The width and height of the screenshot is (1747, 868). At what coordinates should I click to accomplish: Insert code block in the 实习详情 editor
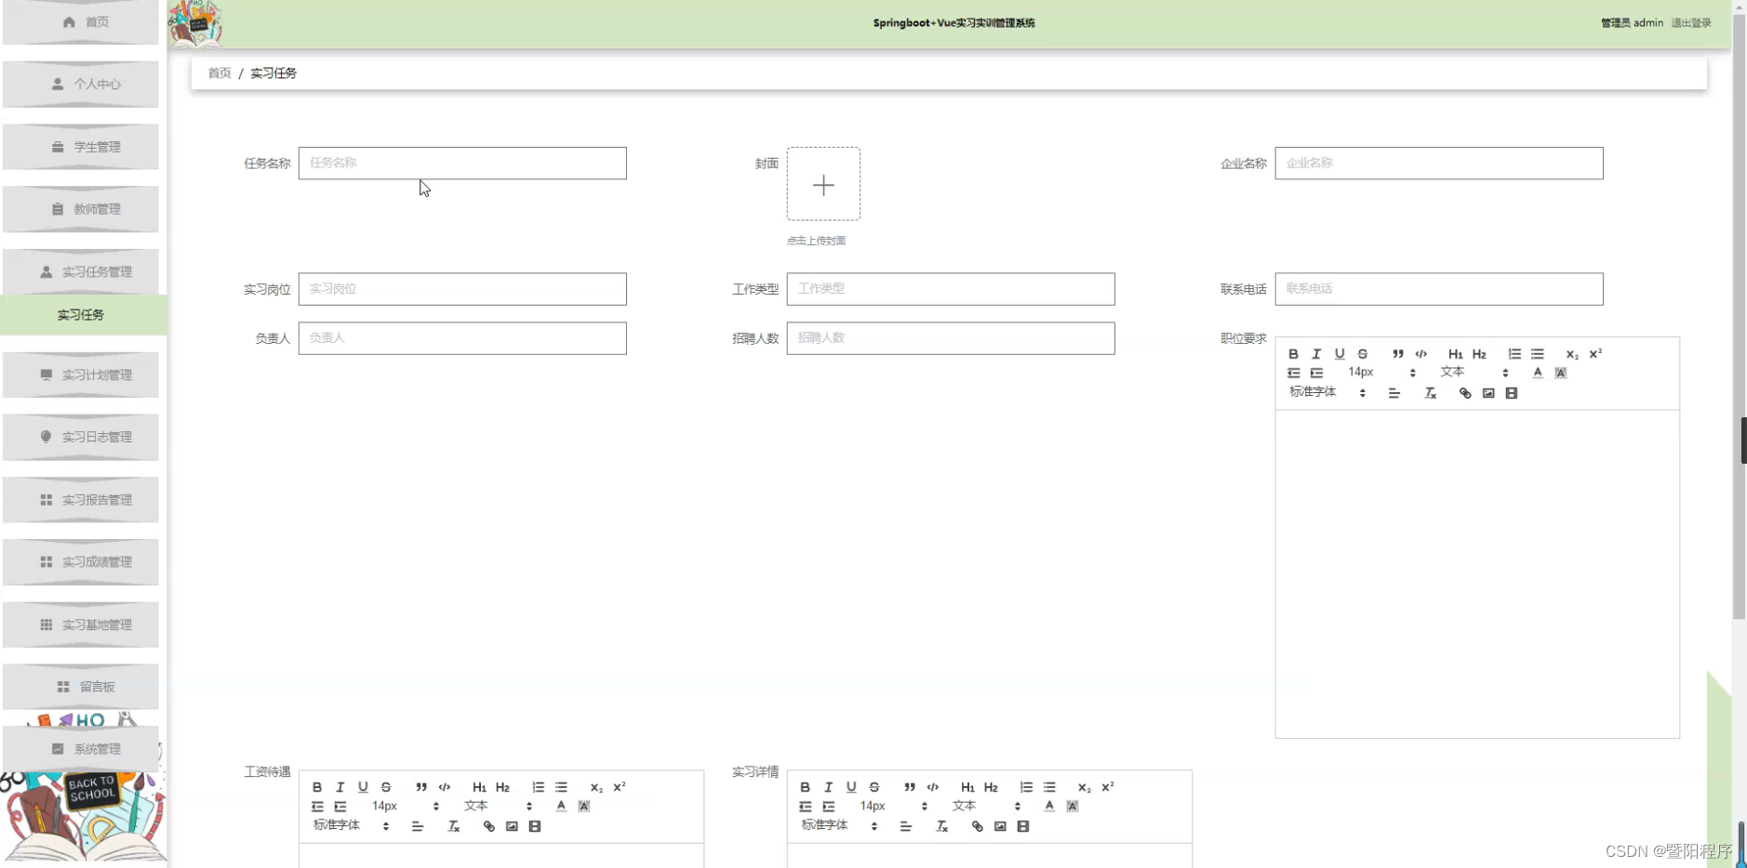point(933,787)
